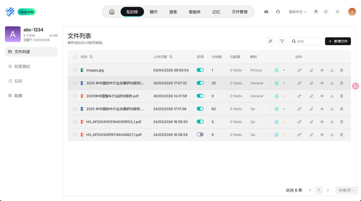Toggle enable switch for 62-chunk software report
The height and width of the screenshot is (201, 361).
tap(200, 109)
